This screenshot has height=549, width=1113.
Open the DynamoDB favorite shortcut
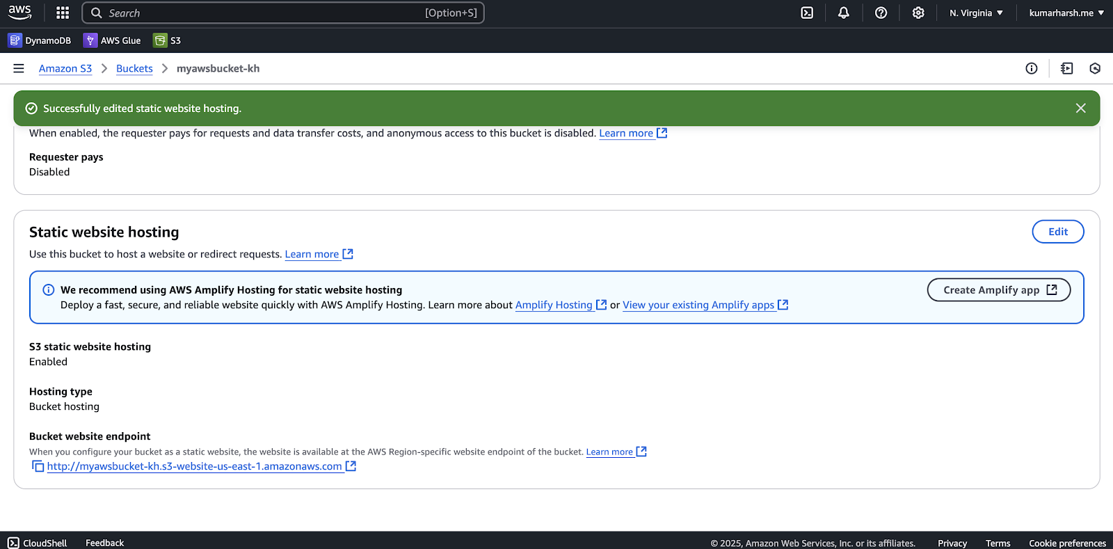(x=40, y=40)
